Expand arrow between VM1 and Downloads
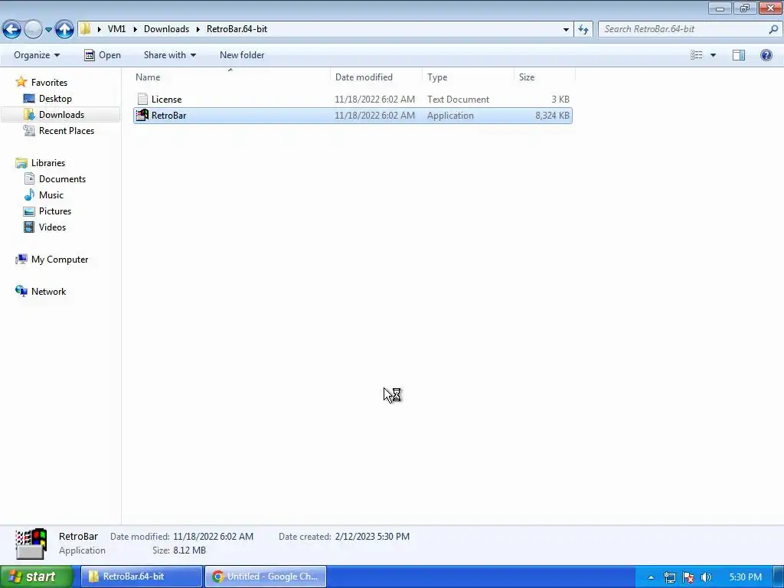Screen dimensions: 784x588 coord(135,30)
